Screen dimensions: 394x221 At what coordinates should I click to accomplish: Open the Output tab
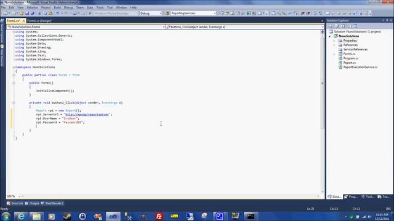coord(32,203)
